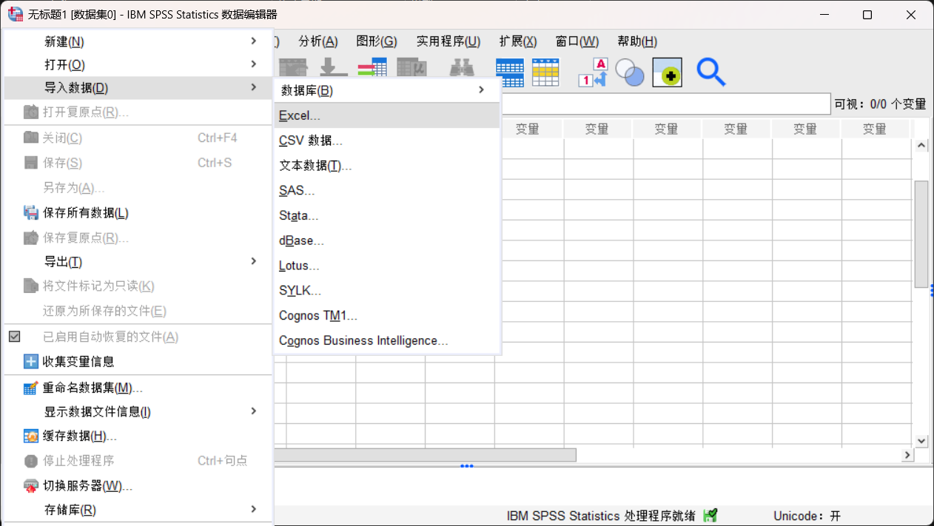
Task: Open the 扩展(X) menu
Action: (518, 41)
